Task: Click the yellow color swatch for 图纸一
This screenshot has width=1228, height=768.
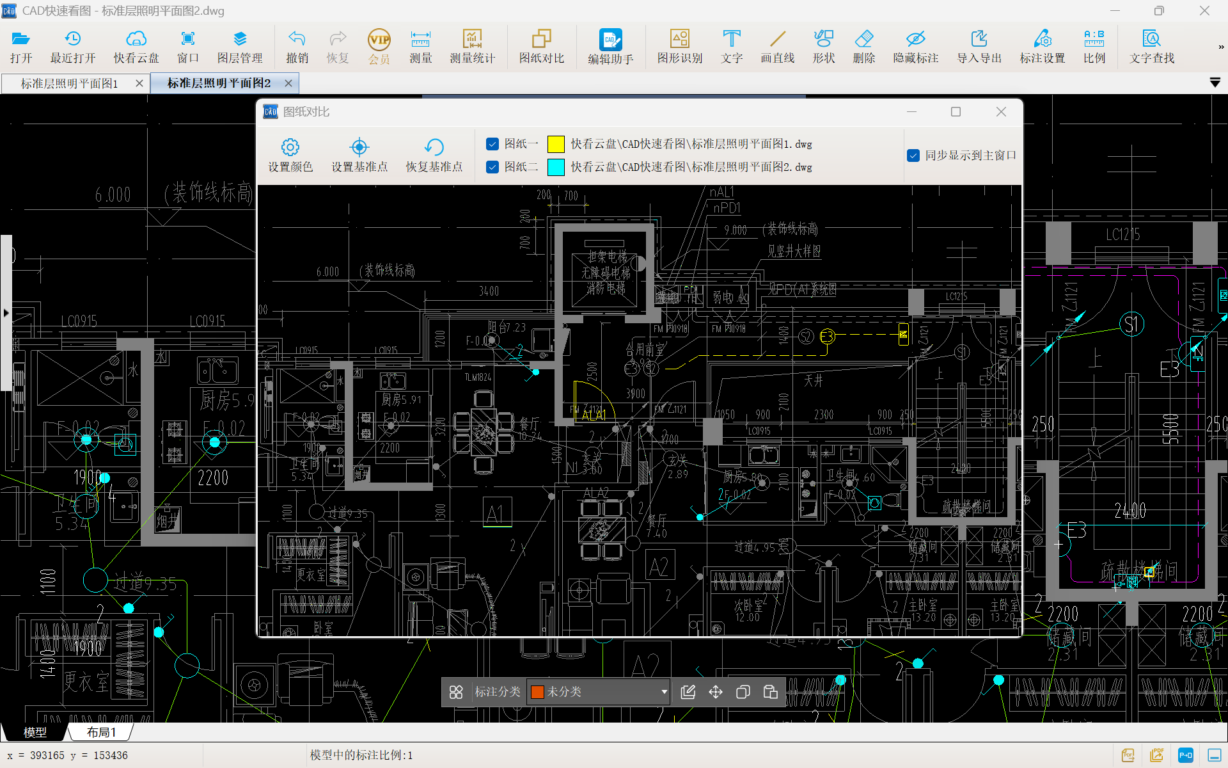Action: click(x=556, y=144)
